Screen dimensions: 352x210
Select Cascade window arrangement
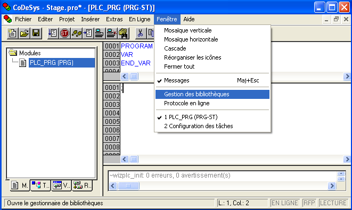click(x=212, y=48)
